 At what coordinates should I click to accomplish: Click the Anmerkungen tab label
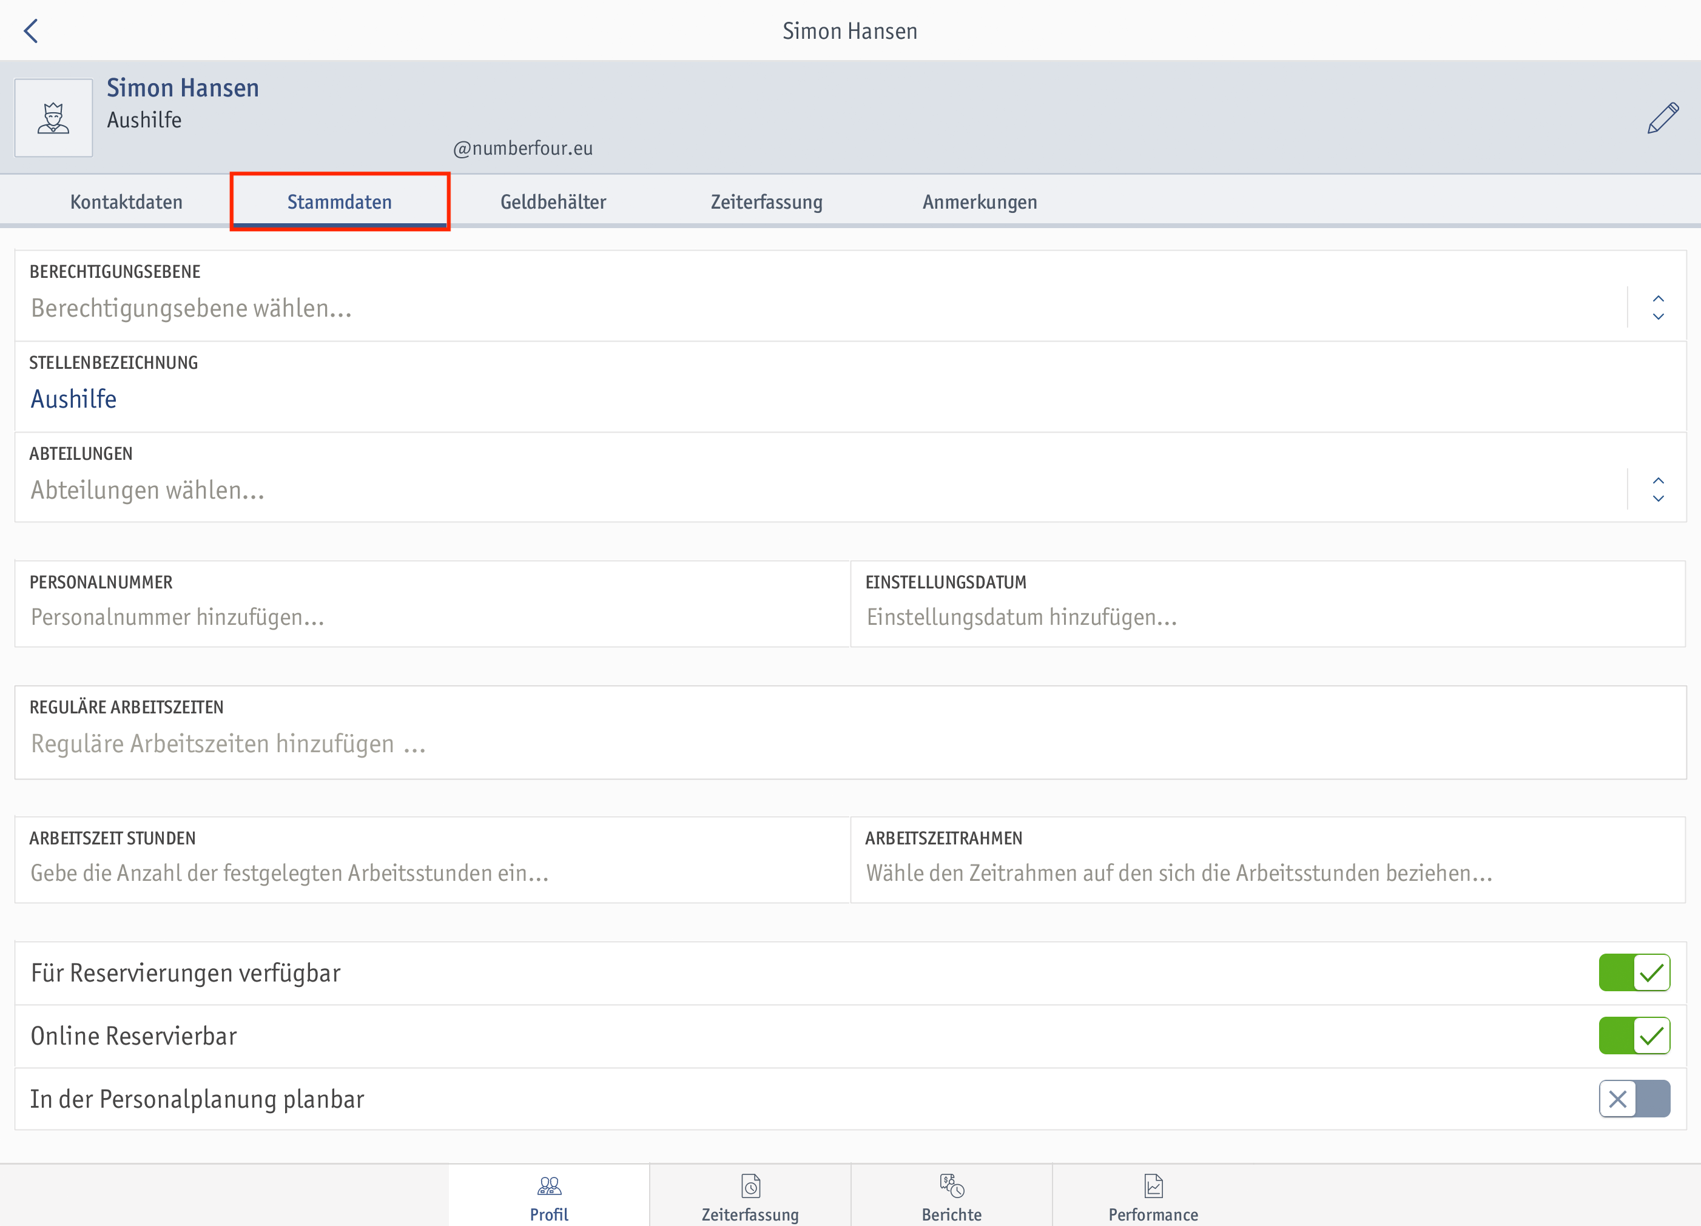(x=978, y=201)
